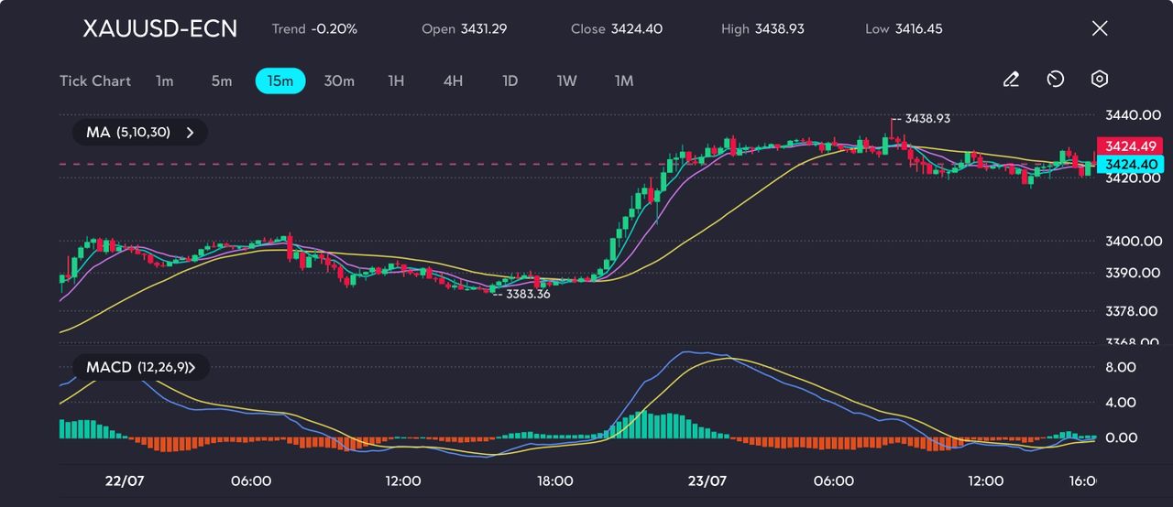
Task: Choose the 4H timeframe
Action: 453,81
